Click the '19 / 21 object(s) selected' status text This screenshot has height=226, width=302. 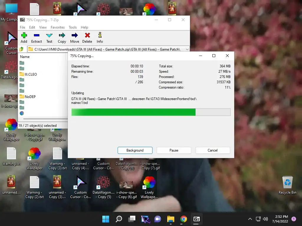click(37, 125)
